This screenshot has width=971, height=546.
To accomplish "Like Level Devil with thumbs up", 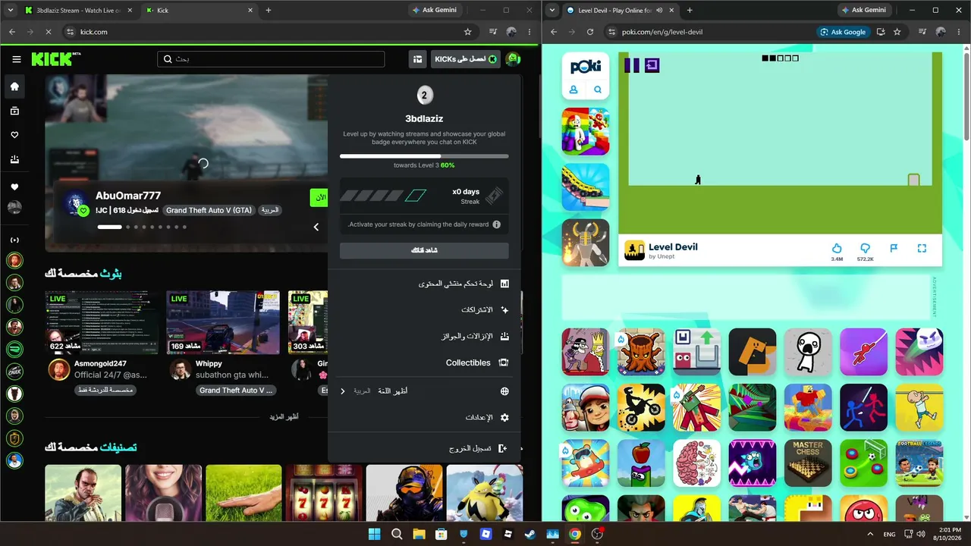I will [x=837, y=248].
